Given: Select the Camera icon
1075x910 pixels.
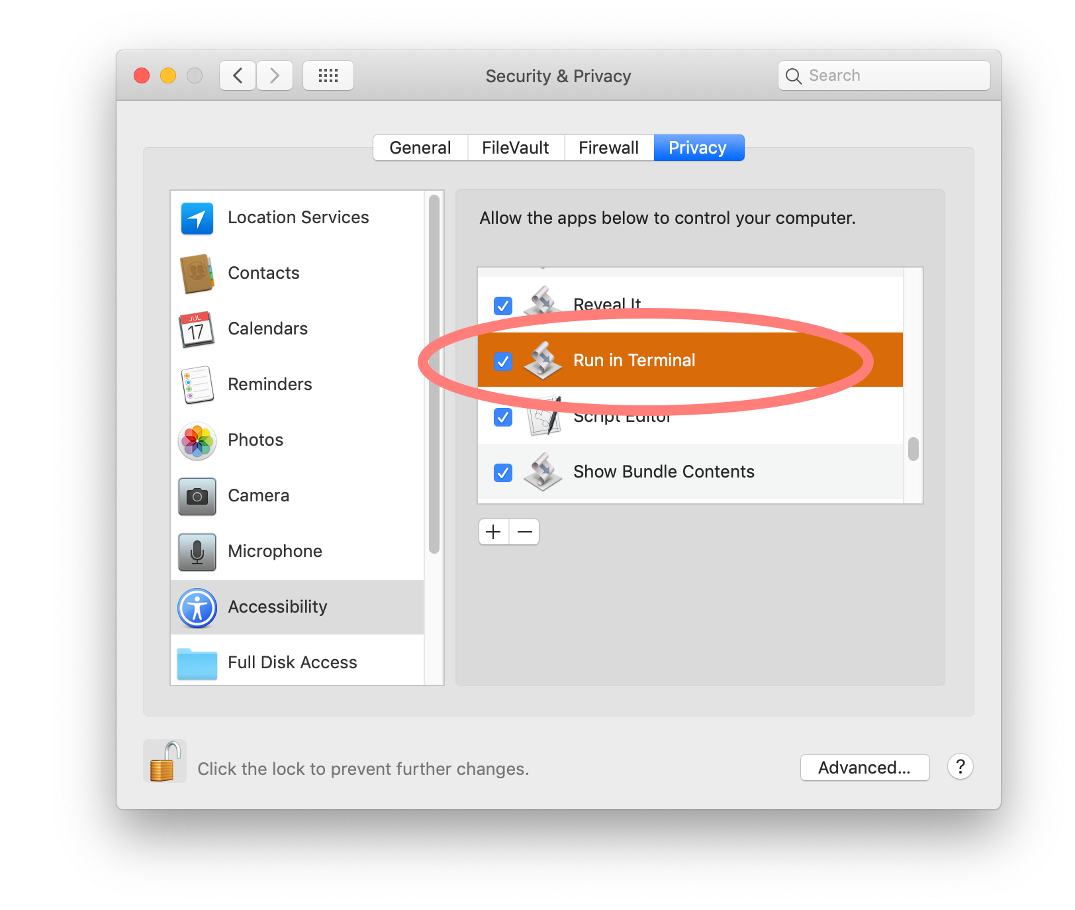Looking at the screenshot, I should (197, 496).
